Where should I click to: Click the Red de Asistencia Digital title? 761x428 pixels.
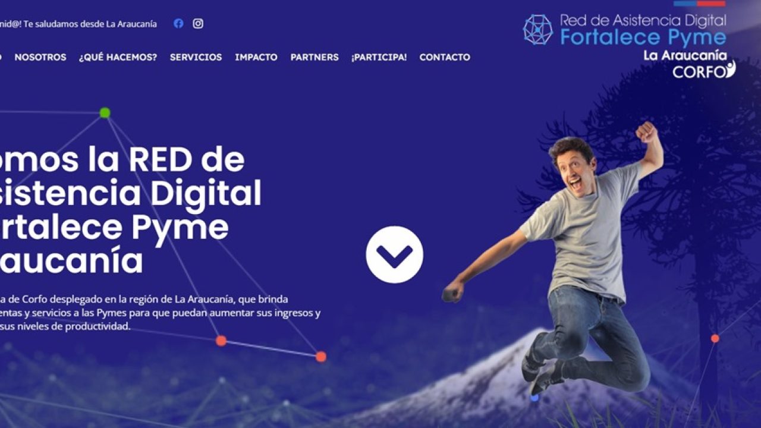tap(643, 21)
